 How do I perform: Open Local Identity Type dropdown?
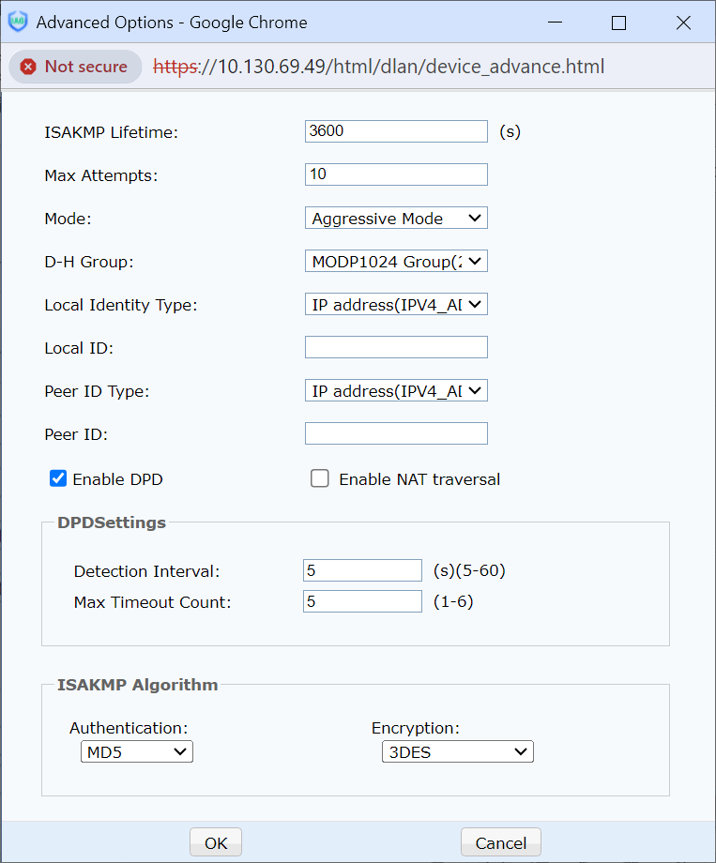pyautogui.click(x=396, y=305)
